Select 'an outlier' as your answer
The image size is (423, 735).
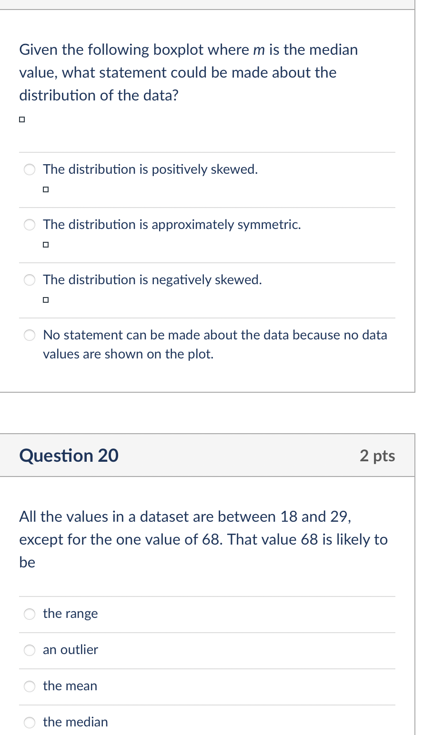pyautogui.click(x=29, y=650)
